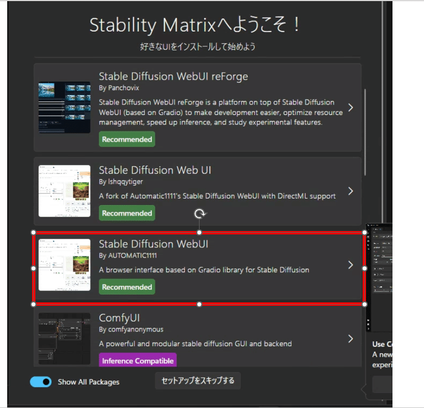Expand the Ishqqytiger Stable Diffusion Web UI chevron
Image resolution: width=424 pixels, height=408 pixels.
coord(350,191)
